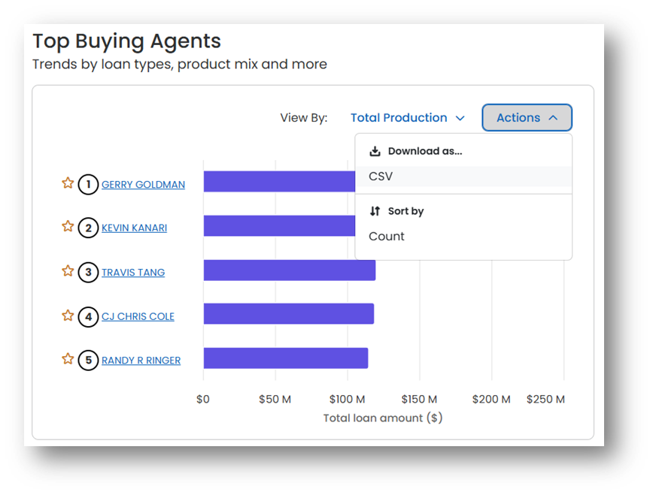Screen dimensions: 653x495
Task: Click the rank 1 circle badge
Action: point(88,184)
